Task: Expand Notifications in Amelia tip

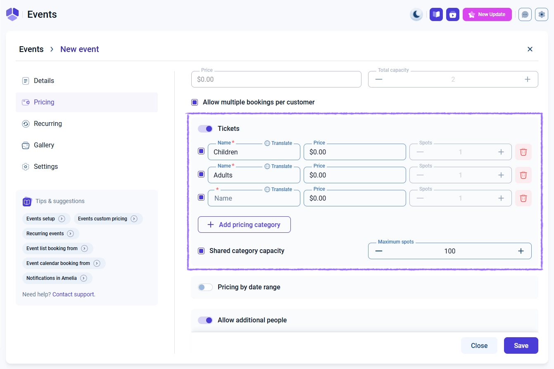Action: 83,278
